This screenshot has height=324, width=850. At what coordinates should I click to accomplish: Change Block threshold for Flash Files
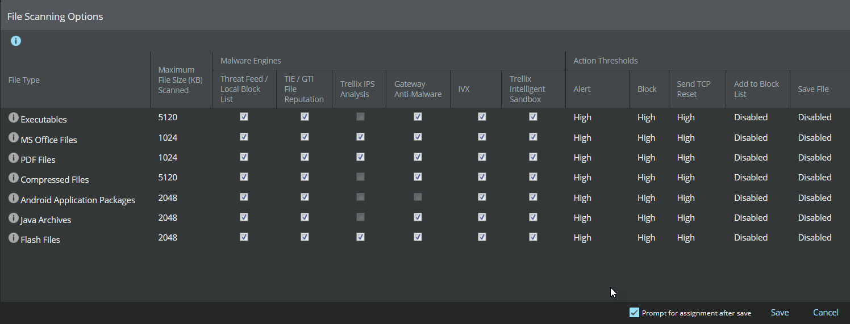646,238
